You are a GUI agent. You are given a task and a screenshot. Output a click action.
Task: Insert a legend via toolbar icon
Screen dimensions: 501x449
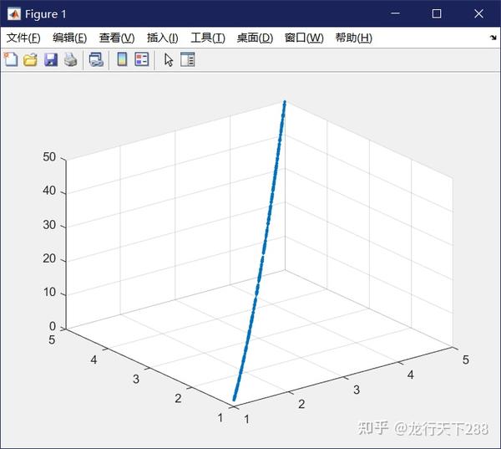[142, 59]
